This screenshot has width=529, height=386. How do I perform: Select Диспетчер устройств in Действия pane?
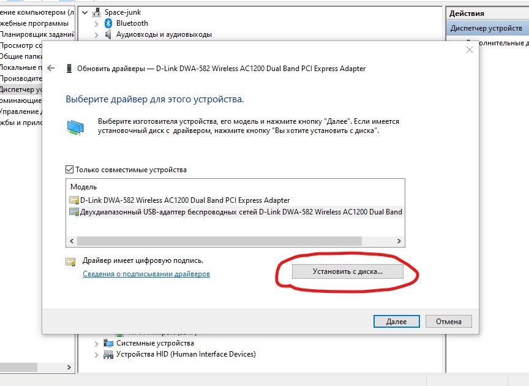tap(486, 28)
